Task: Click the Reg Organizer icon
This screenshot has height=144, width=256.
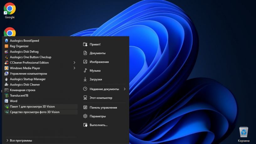Action: [x=6, y=46]
